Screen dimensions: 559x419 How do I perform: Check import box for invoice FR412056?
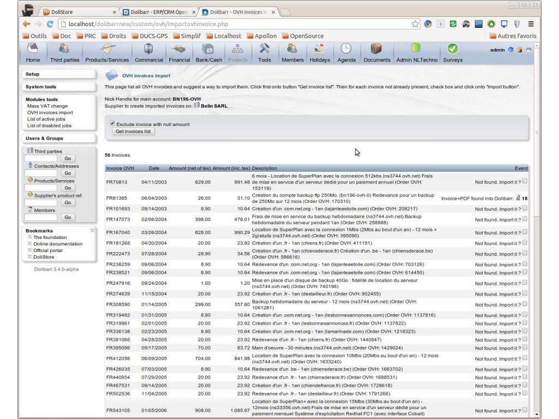[525, 358]
